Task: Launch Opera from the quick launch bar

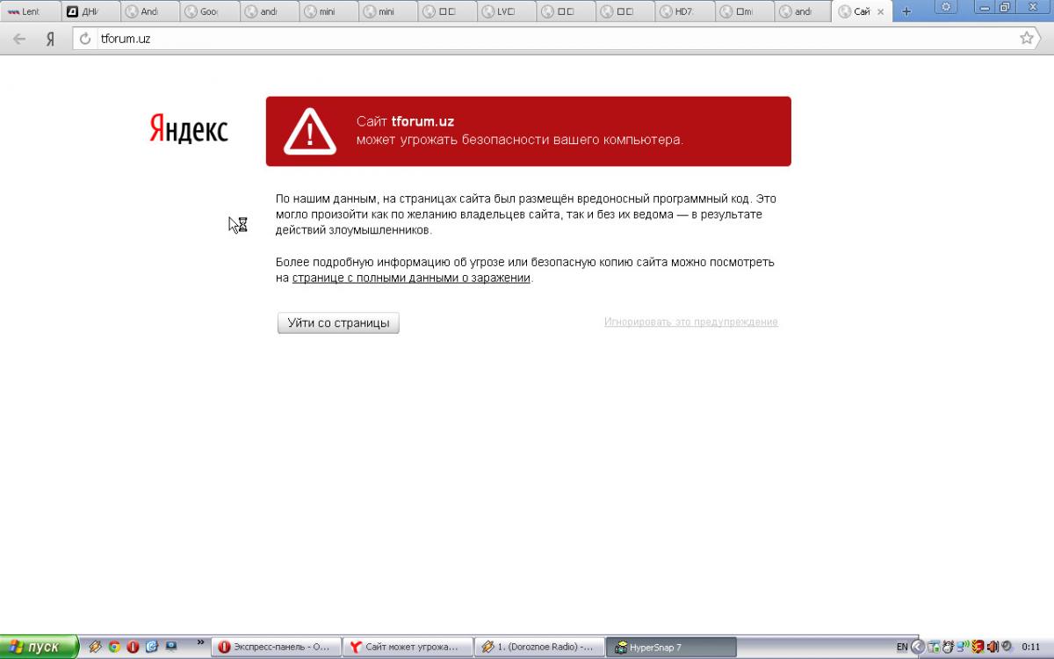Action: pyautogui.click(x=133, y=647)
